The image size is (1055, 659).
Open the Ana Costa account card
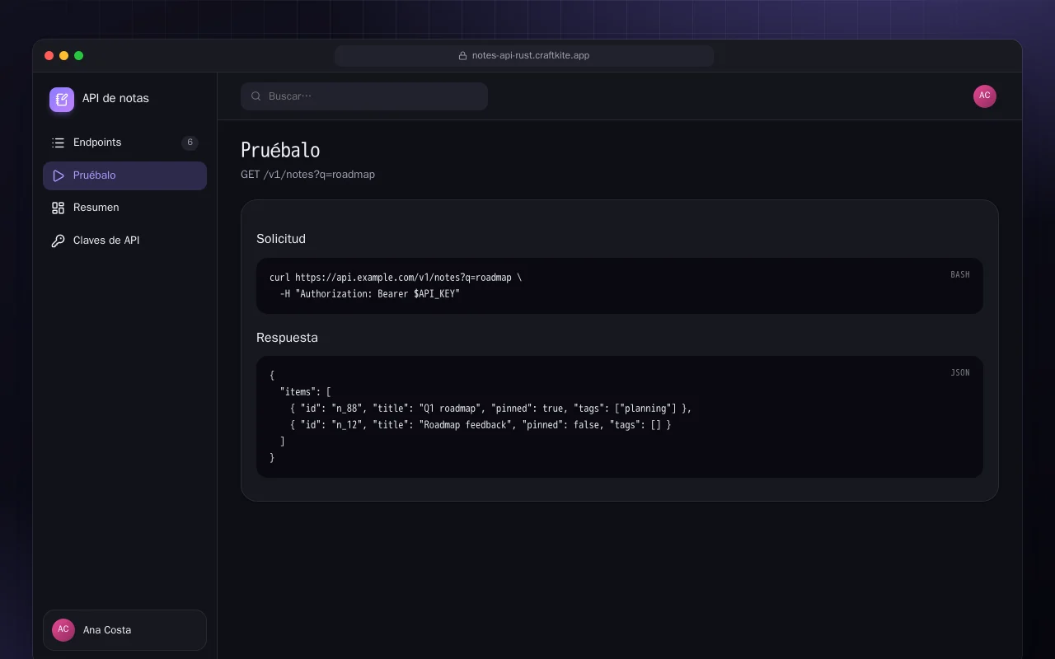coord(124,630)
